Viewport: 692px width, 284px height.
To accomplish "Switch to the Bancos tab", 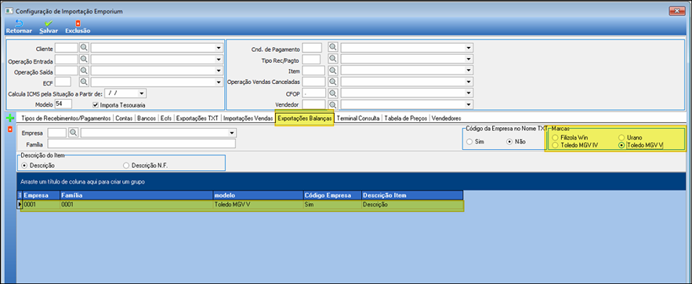I will coord(146,118).
